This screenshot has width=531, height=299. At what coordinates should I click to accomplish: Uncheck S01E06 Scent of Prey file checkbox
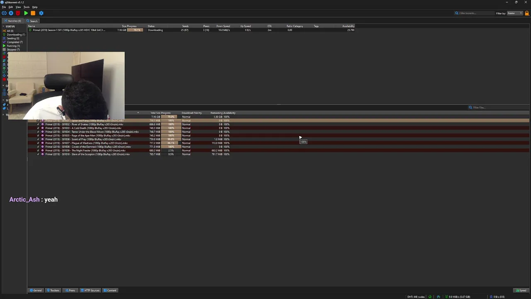[38, 140]
